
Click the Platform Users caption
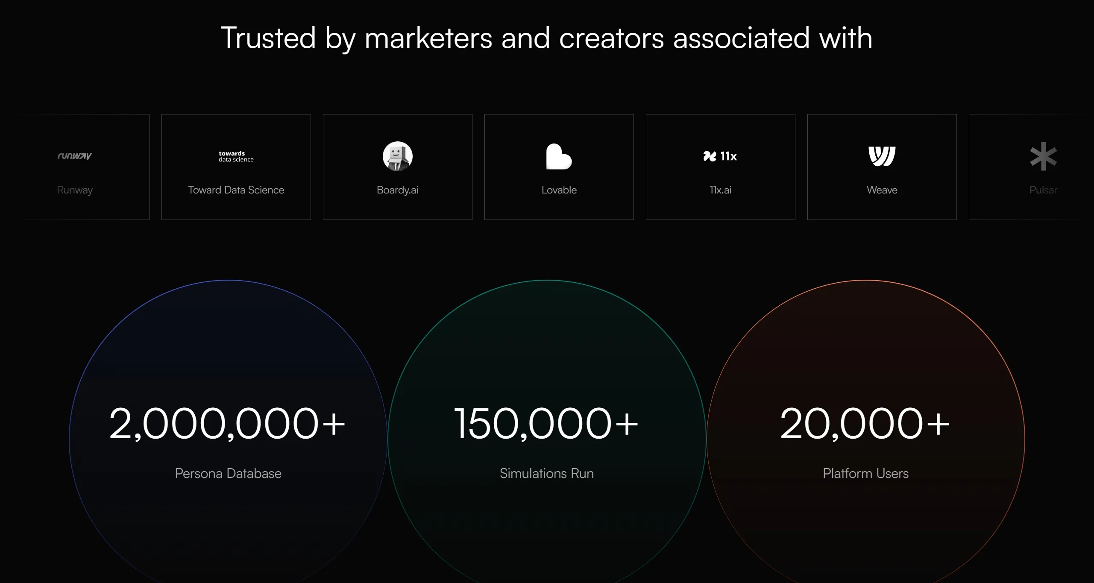(865, 473)
